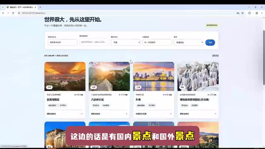Click the attraction keyword search field
This screenshot has height=149, width=265.
[x=63, y=42]
